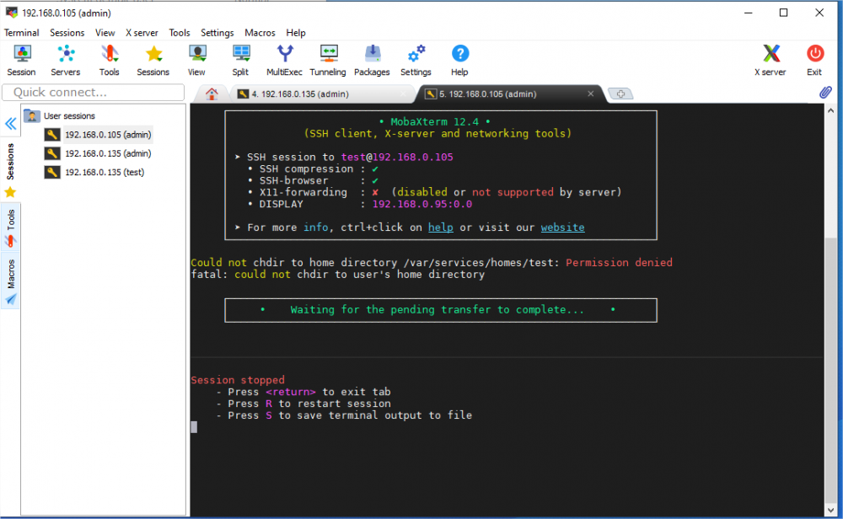This screenshot has width=843, height=519.
Task: Open the Tools menu
Action: (179, 33)
